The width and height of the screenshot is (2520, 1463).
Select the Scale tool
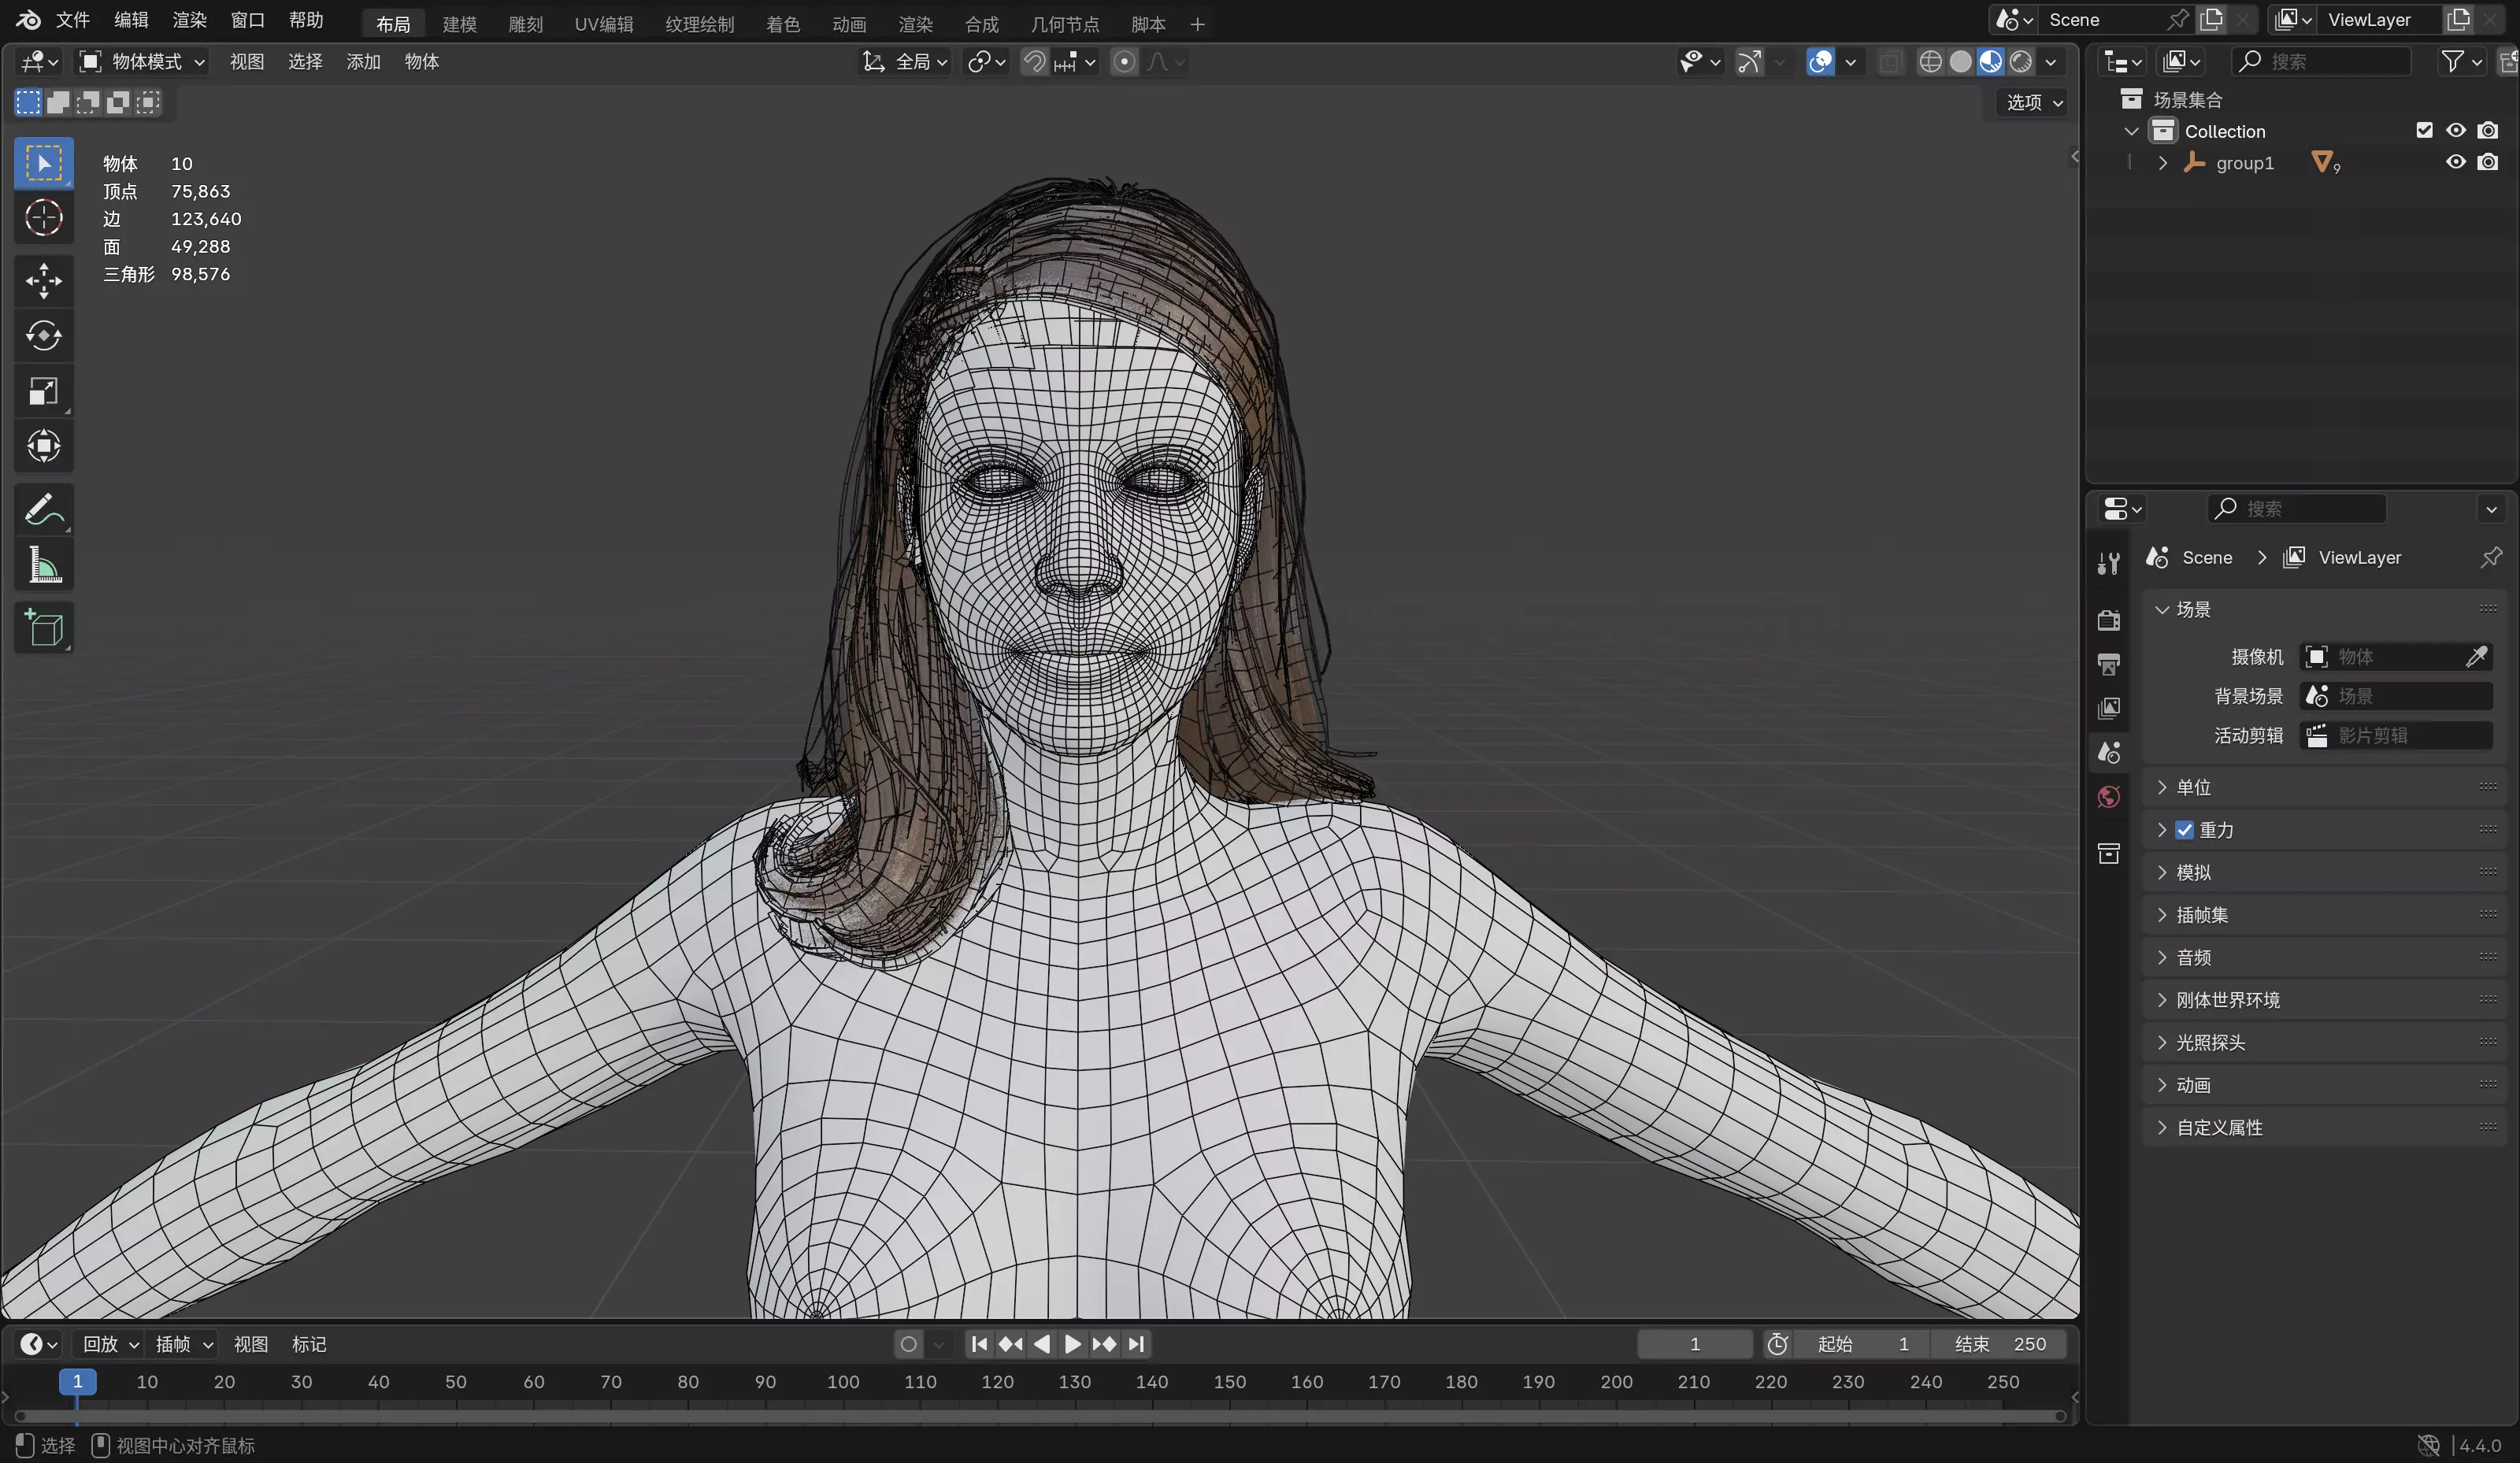(x=43, y=391)
